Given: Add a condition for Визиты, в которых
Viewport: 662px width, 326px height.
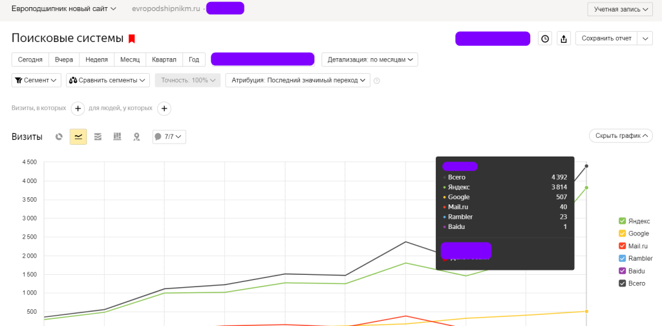Looking at the screenshot, I should point(78,109).
